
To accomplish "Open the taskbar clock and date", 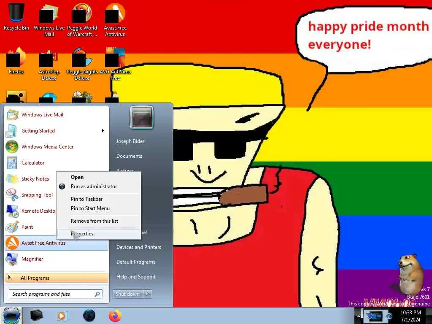I will tap(410, 316).
